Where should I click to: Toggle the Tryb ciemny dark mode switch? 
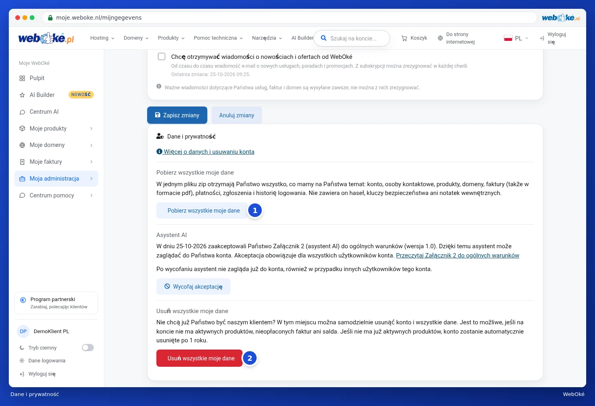click(x=88, y=348)
